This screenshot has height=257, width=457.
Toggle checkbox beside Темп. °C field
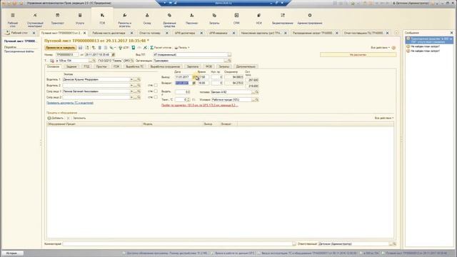pyautogui.click(x=194, y=100)
